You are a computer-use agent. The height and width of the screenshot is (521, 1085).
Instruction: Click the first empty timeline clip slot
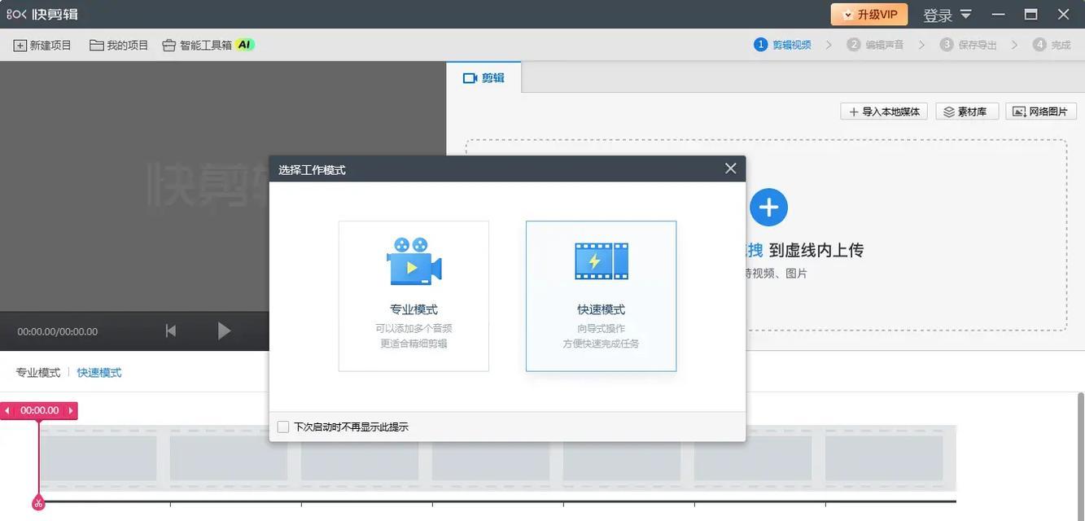click(98, 458)
